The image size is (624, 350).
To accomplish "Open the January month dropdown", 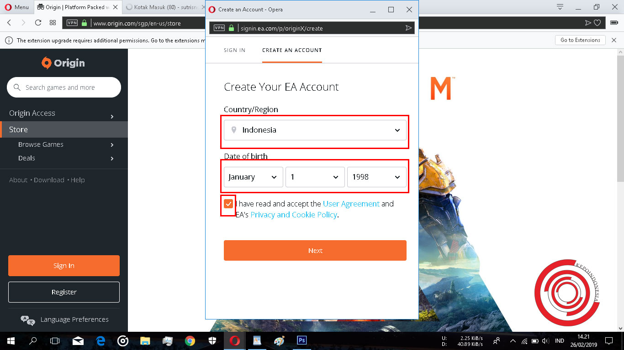I will 253,177.
